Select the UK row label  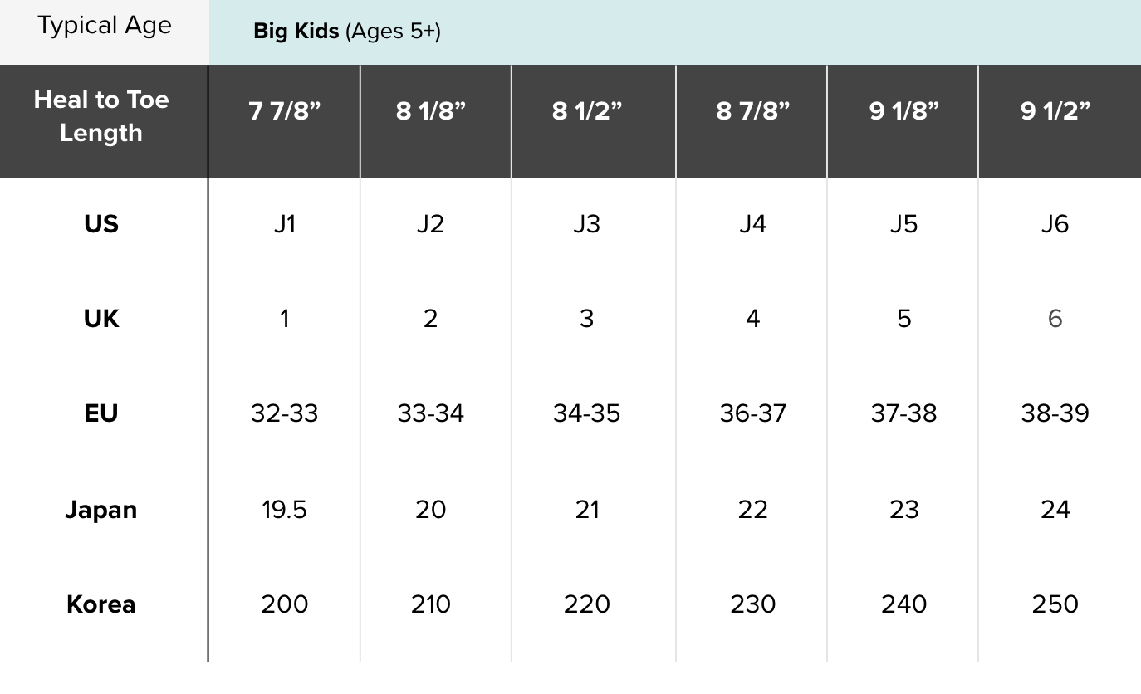click(x=101, y=319)
